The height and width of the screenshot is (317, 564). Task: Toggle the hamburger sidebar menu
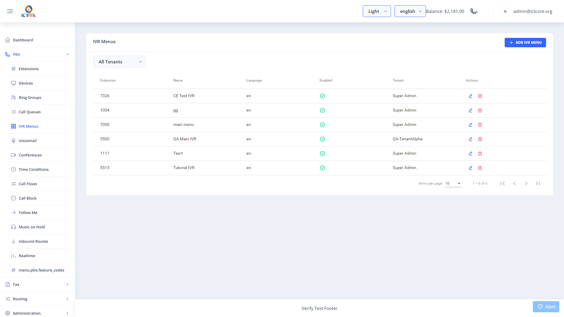point(10,11)
